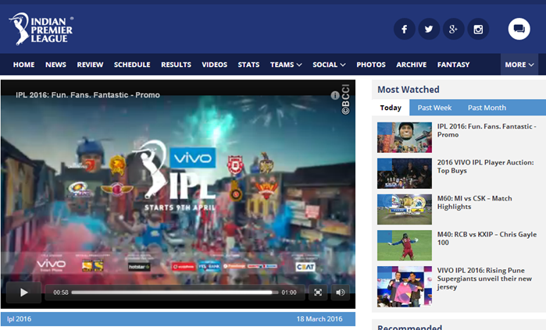Viewport: 546px width, 330px height.
Task: Seek on the video progress bar
Action: click(173, 293)
